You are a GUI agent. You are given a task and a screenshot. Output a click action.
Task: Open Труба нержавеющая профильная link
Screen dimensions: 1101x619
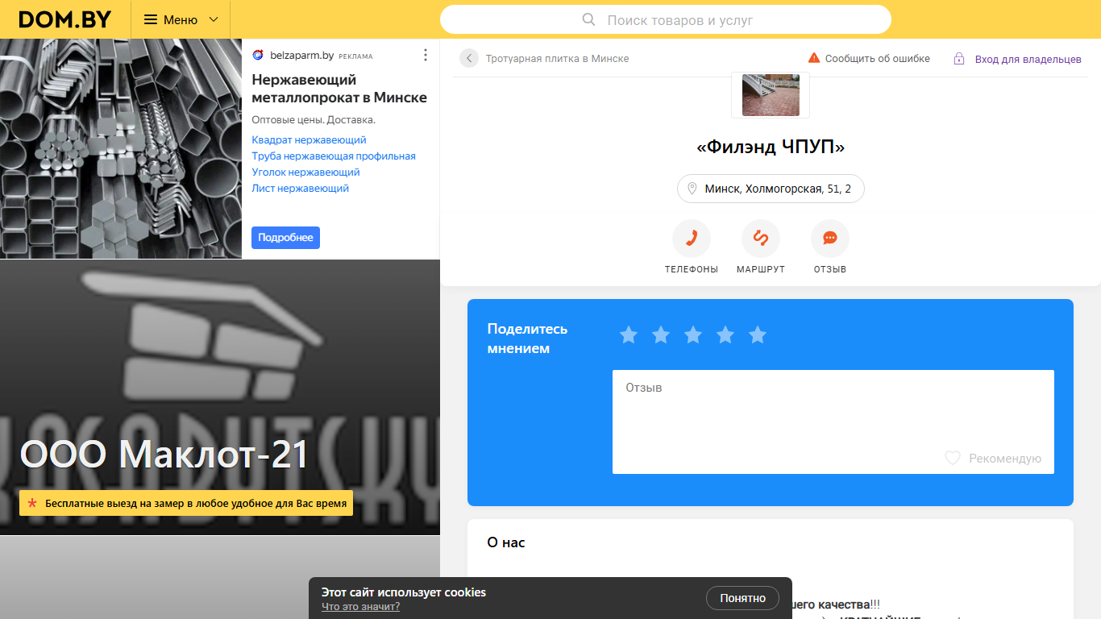(334, 156)
